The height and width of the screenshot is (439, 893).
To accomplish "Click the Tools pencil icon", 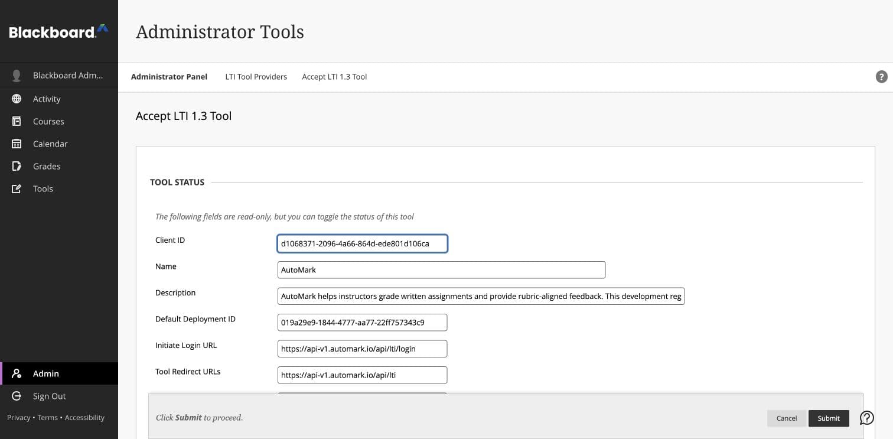I will click(17, 188).
